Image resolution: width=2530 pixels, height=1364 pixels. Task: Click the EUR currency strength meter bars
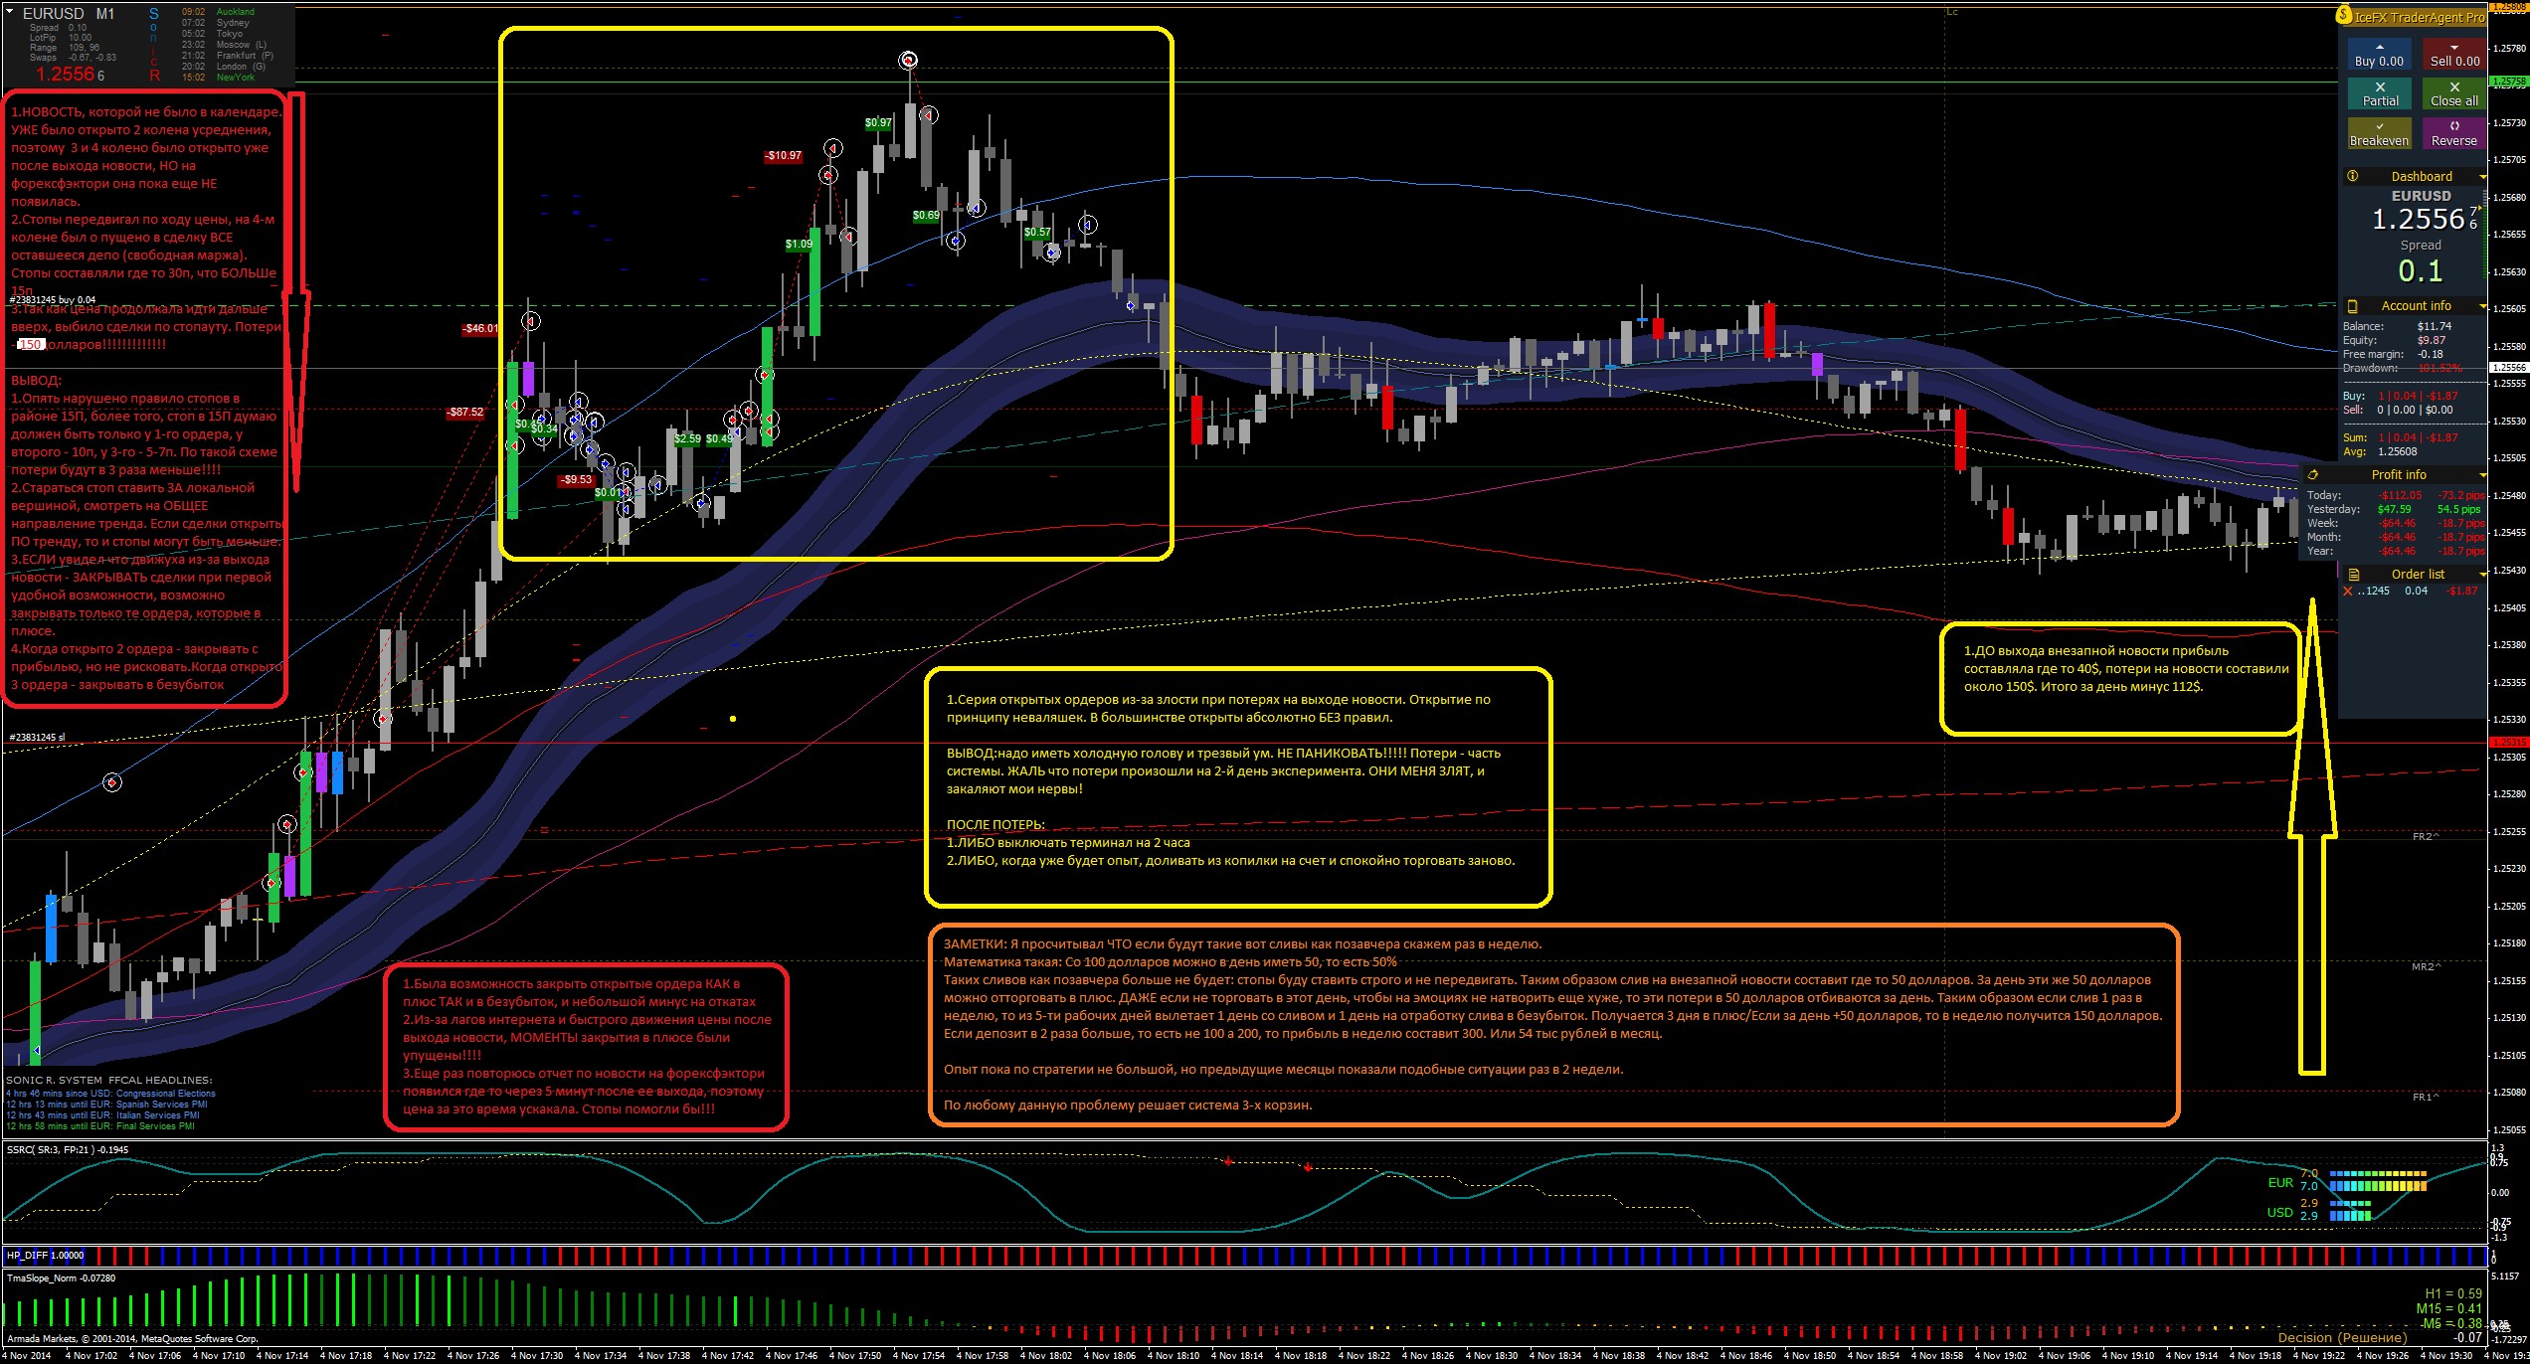tap(2377, 1180)
